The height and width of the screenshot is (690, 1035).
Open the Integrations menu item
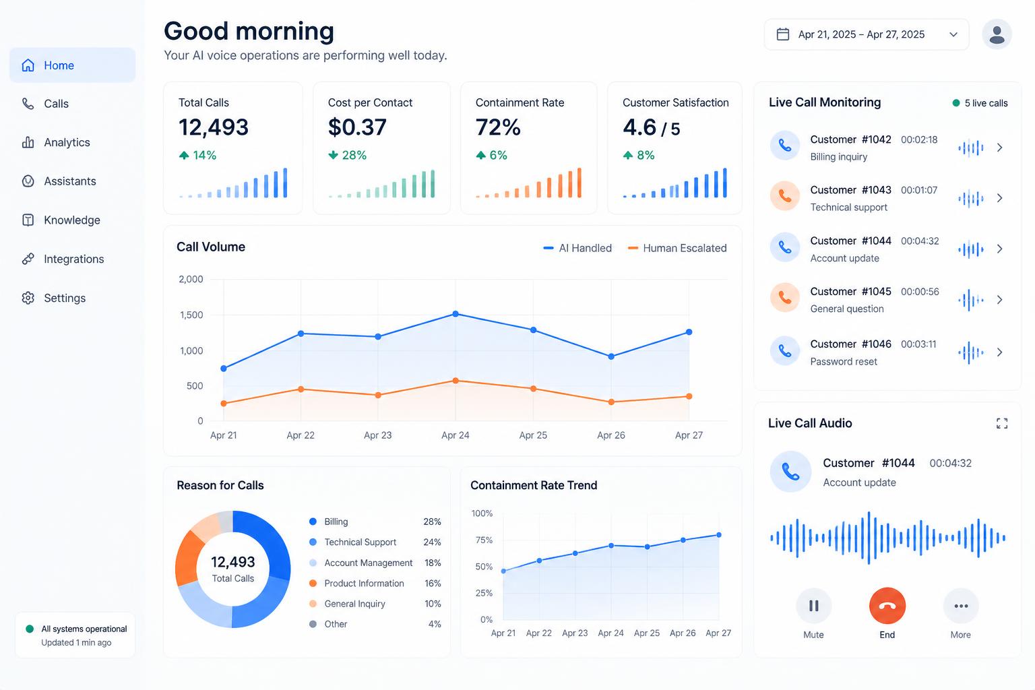point(72,259)
